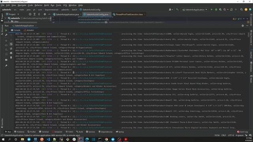253x142 pixels.
Task: Expand the user account dropdown in toolbar
Action: (x=171, y=9)
